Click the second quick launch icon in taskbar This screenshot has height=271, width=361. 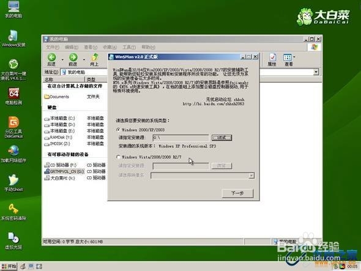[31, 266]
